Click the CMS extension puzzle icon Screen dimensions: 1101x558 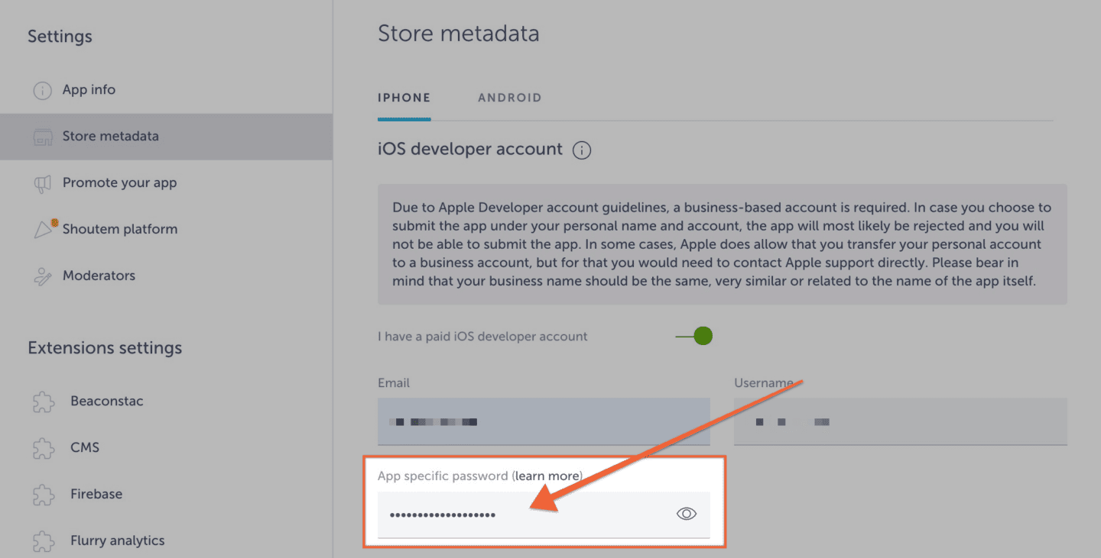pos(44,448)
